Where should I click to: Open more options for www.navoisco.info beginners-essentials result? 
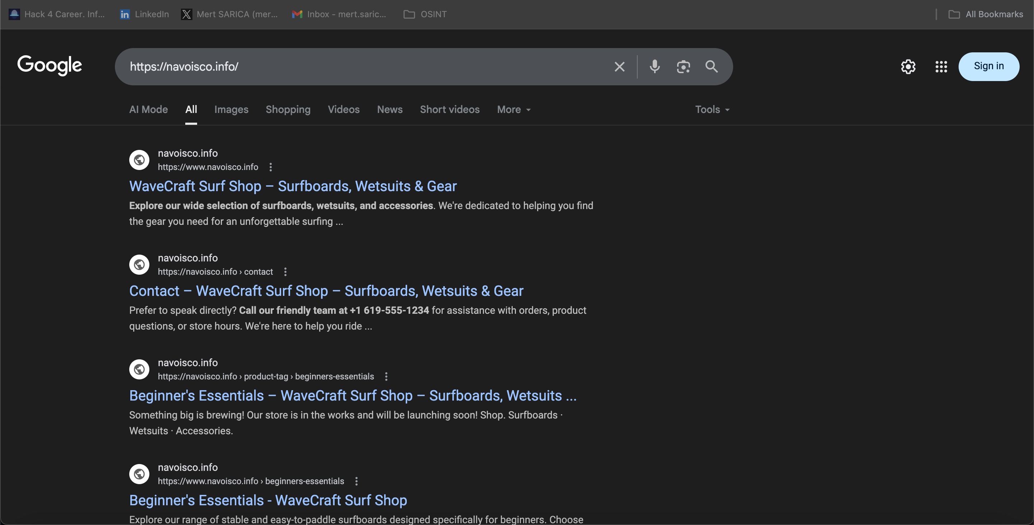pyautogui.click(x=357, y=481)
